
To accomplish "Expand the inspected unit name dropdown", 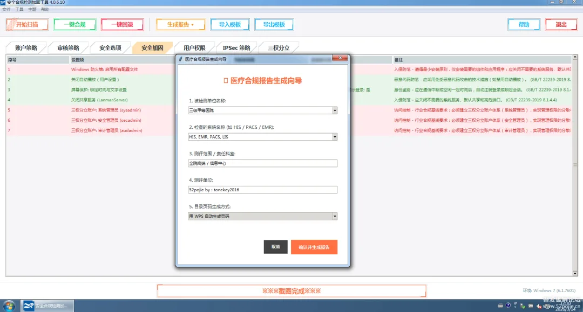I will pyautogui.click(x=335, y=110).
